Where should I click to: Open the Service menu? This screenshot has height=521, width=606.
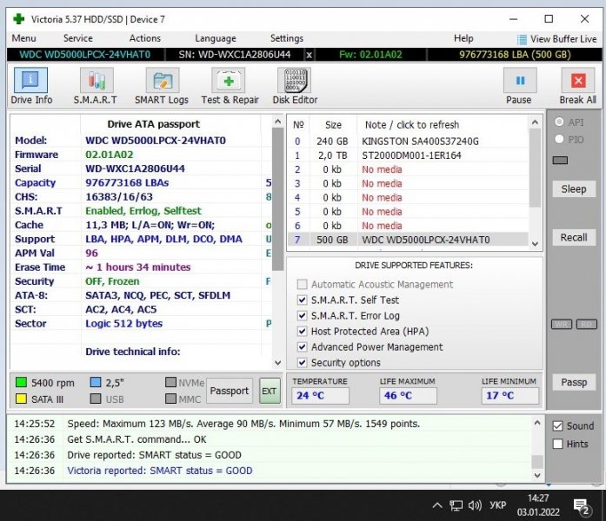click(77, 38)
